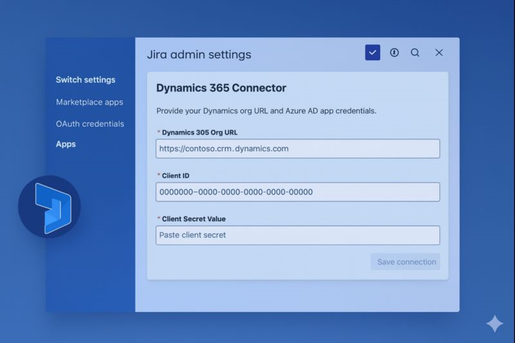Select Apps in the left navigation
This screenshot has width=515, height=343.
click(x=65, y=144)
